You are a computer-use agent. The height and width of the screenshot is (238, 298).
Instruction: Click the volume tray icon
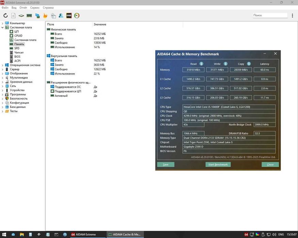pos(274,234)
